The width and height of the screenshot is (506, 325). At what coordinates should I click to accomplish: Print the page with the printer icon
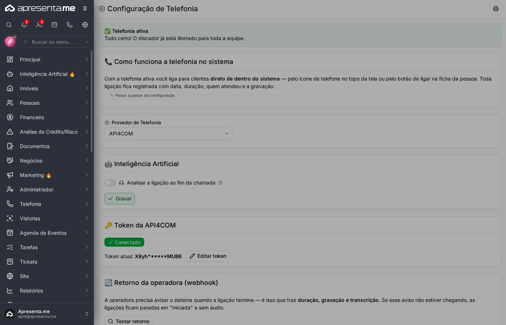496,9
